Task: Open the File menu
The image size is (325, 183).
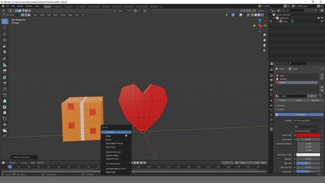Action: click(x=8, y=6)
